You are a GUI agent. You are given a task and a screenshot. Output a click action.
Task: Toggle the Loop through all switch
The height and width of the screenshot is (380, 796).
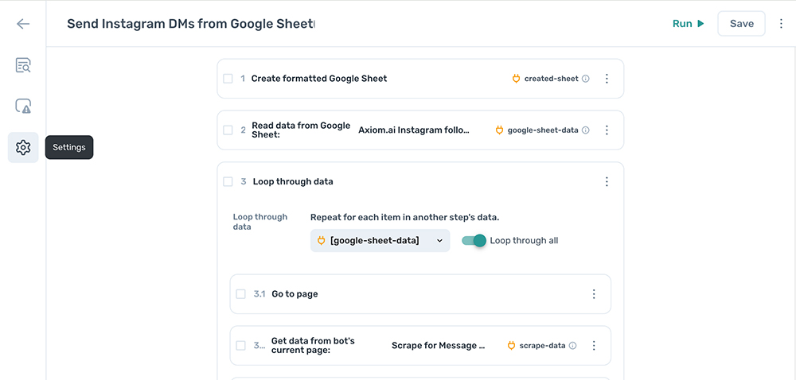click(x=474, y=241)
